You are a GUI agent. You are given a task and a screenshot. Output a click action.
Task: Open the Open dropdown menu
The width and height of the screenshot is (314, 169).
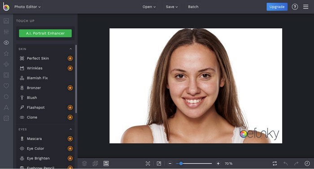click(149, 7)
